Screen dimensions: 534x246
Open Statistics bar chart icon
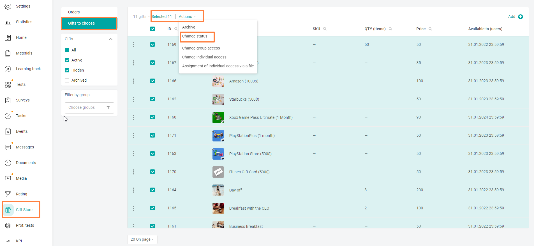(x=8, y=22)
